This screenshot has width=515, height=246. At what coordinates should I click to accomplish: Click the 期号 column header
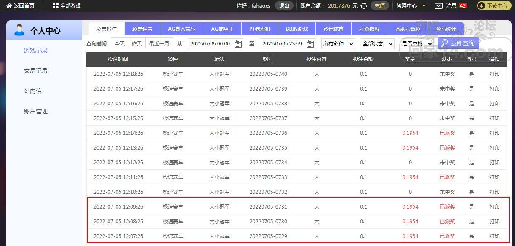coord(268,59)
